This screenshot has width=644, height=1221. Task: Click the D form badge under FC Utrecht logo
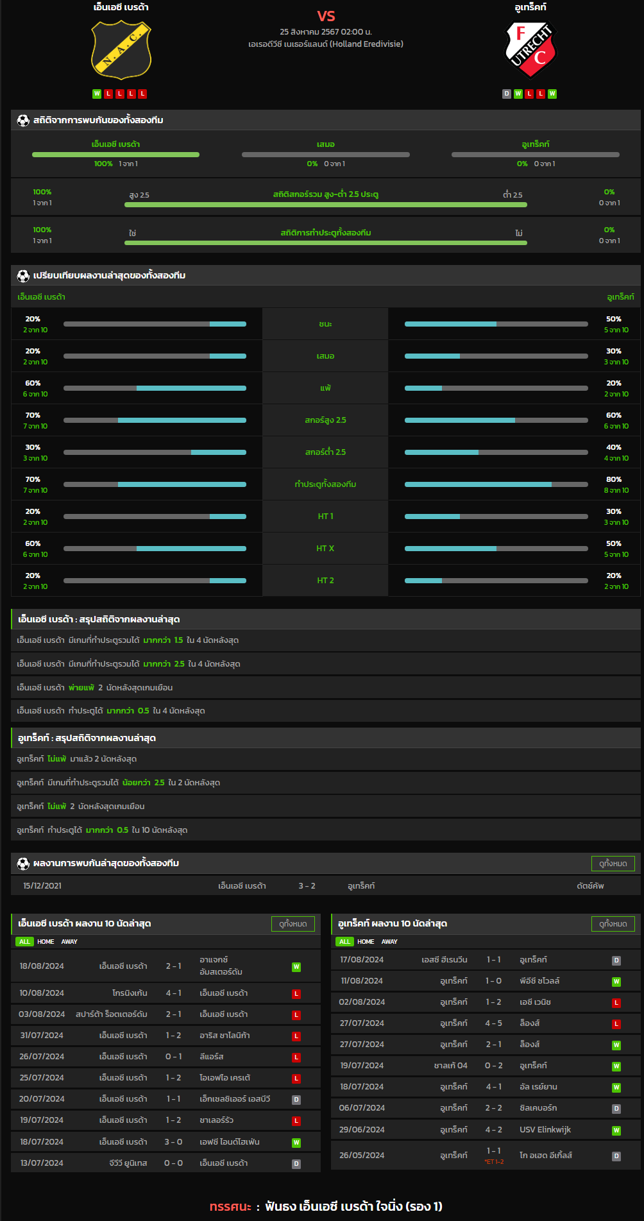coord(507,94)
